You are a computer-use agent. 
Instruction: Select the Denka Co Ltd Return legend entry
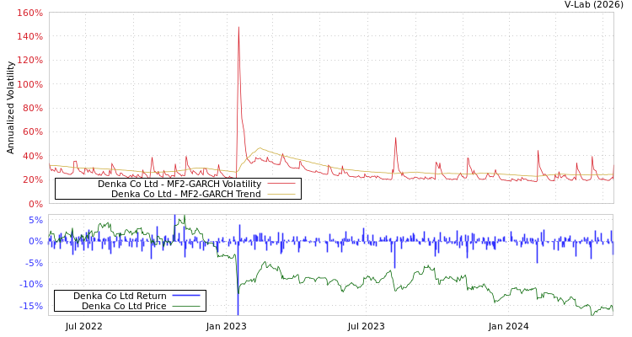coord(119,296)
